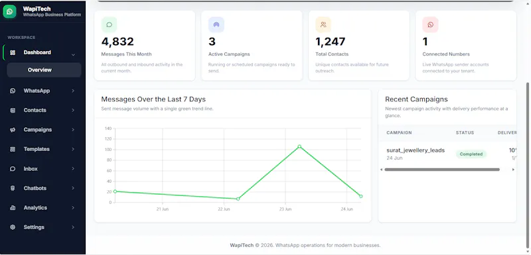The width and height of the screenshot is (531, 255).
Task: Click the Messages Over the Last 7 Days heading
Action: tap(153, 99)
